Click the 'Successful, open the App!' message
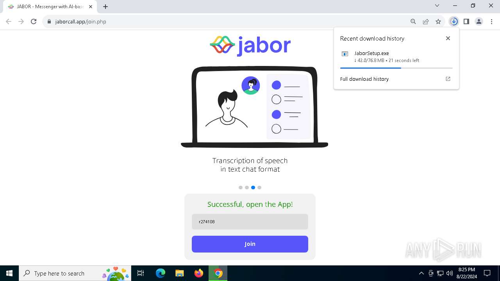 coord(250,204)
